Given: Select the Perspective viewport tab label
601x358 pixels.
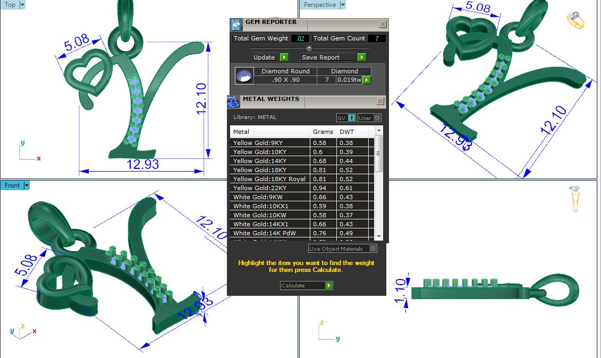Looking at the screenshot, I should (320, 5).
